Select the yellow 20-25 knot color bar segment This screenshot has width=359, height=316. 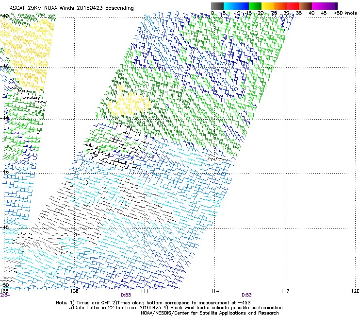coord(268,6)
